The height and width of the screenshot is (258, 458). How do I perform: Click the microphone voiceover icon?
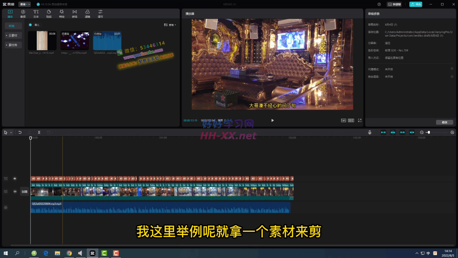coord(369,133)
